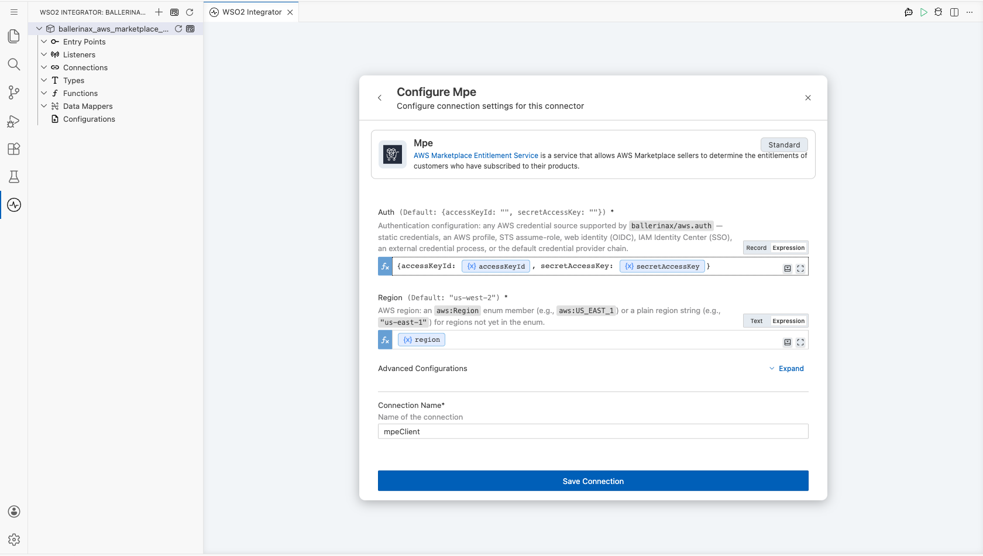Click the Debug bug icon in editor toolbar
The image size is (983, 556).
pos(939,12)
